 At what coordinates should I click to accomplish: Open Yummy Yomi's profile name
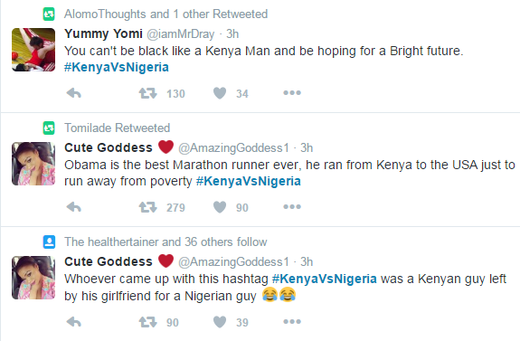click(x=103, y=33)
